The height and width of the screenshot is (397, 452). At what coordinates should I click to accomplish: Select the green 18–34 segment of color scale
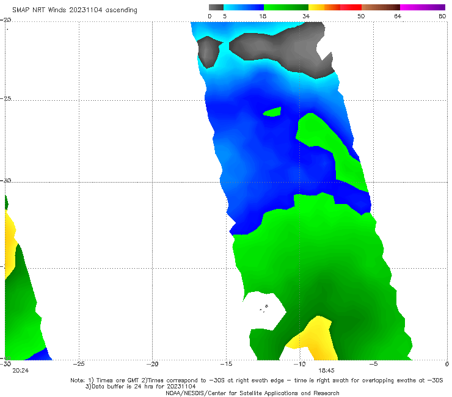286,7
